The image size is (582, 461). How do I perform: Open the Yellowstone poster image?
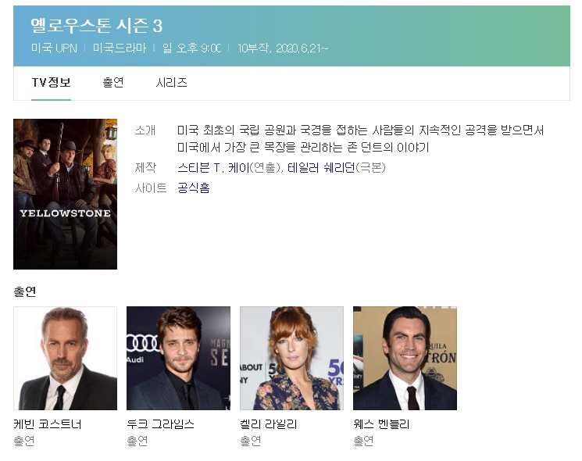(x=65, y=194)
